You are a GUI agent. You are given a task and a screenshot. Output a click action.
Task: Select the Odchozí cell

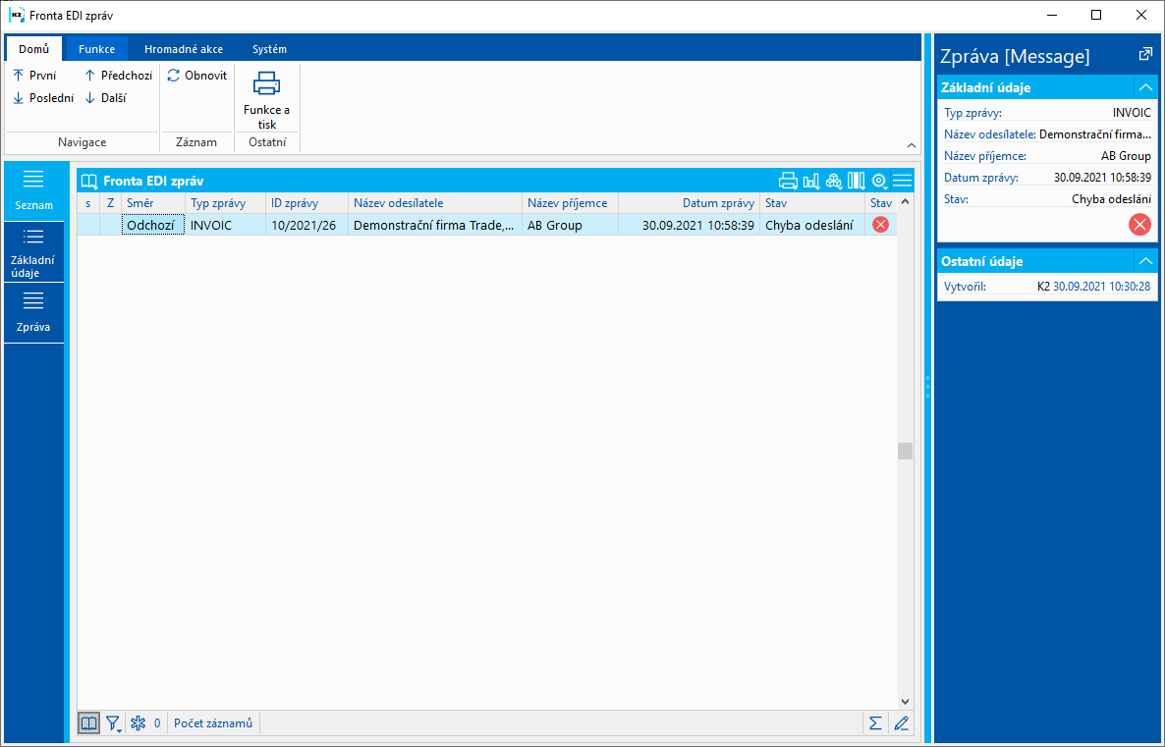pos(153,225)
